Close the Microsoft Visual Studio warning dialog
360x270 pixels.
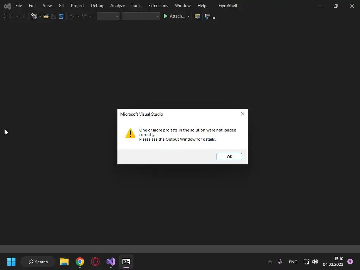(x=243, y=114)
